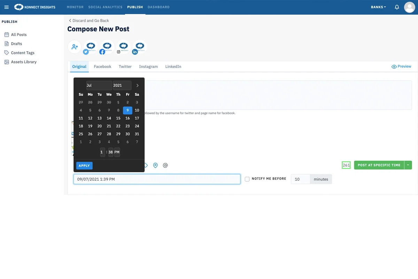
Task: Switch to the Original tab
Action: [x=79, y=67]
